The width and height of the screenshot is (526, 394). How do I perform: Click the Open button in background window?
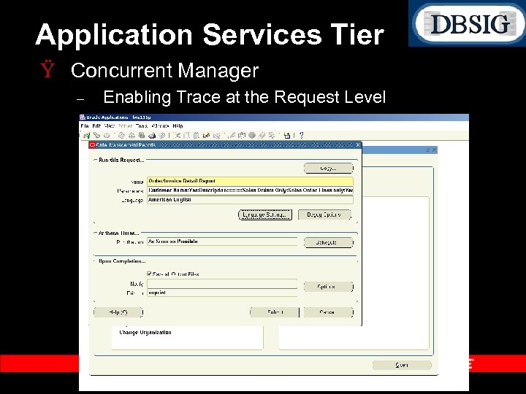pyautogui.click(x=402, y=365)
